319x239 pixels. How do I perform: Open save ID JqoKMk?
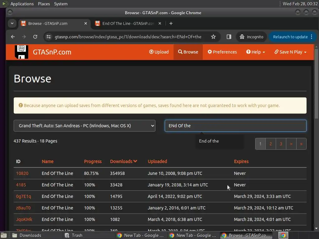pyautogui.click(x=24, y=219)
